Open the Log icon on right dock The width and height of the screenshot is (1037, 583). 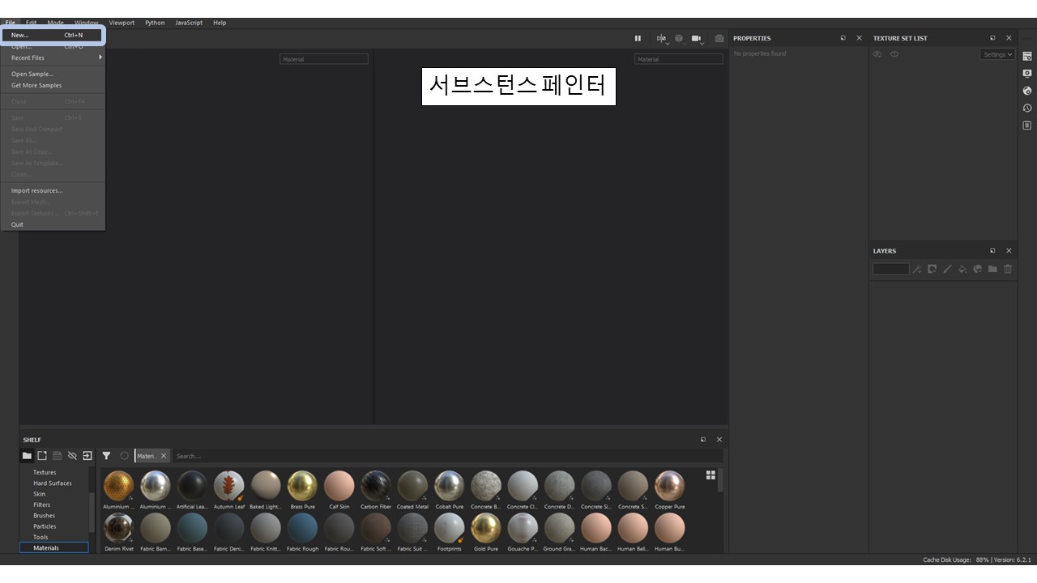(x=1027, y=126)
